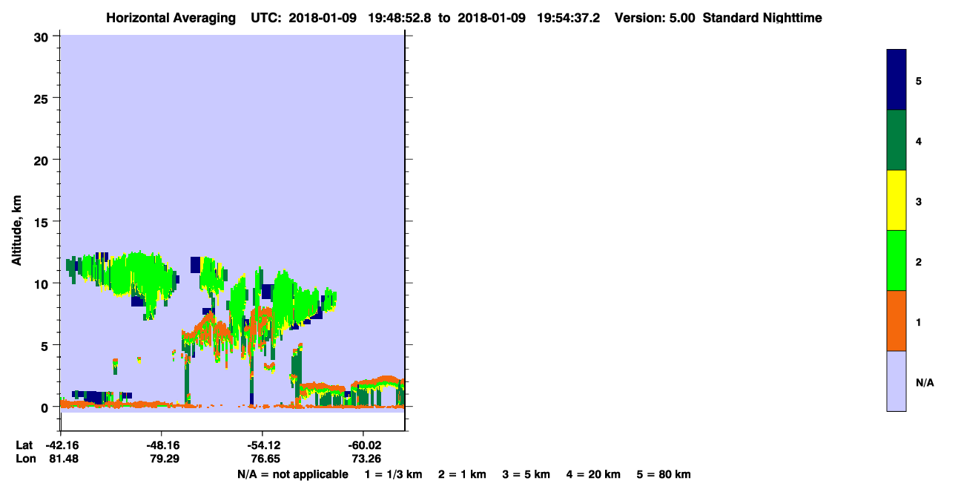Click the legend text '5 = 80 km'
The height and width of the screenshot is (495, 964).
pyautogui.click(x=664, y=474)
